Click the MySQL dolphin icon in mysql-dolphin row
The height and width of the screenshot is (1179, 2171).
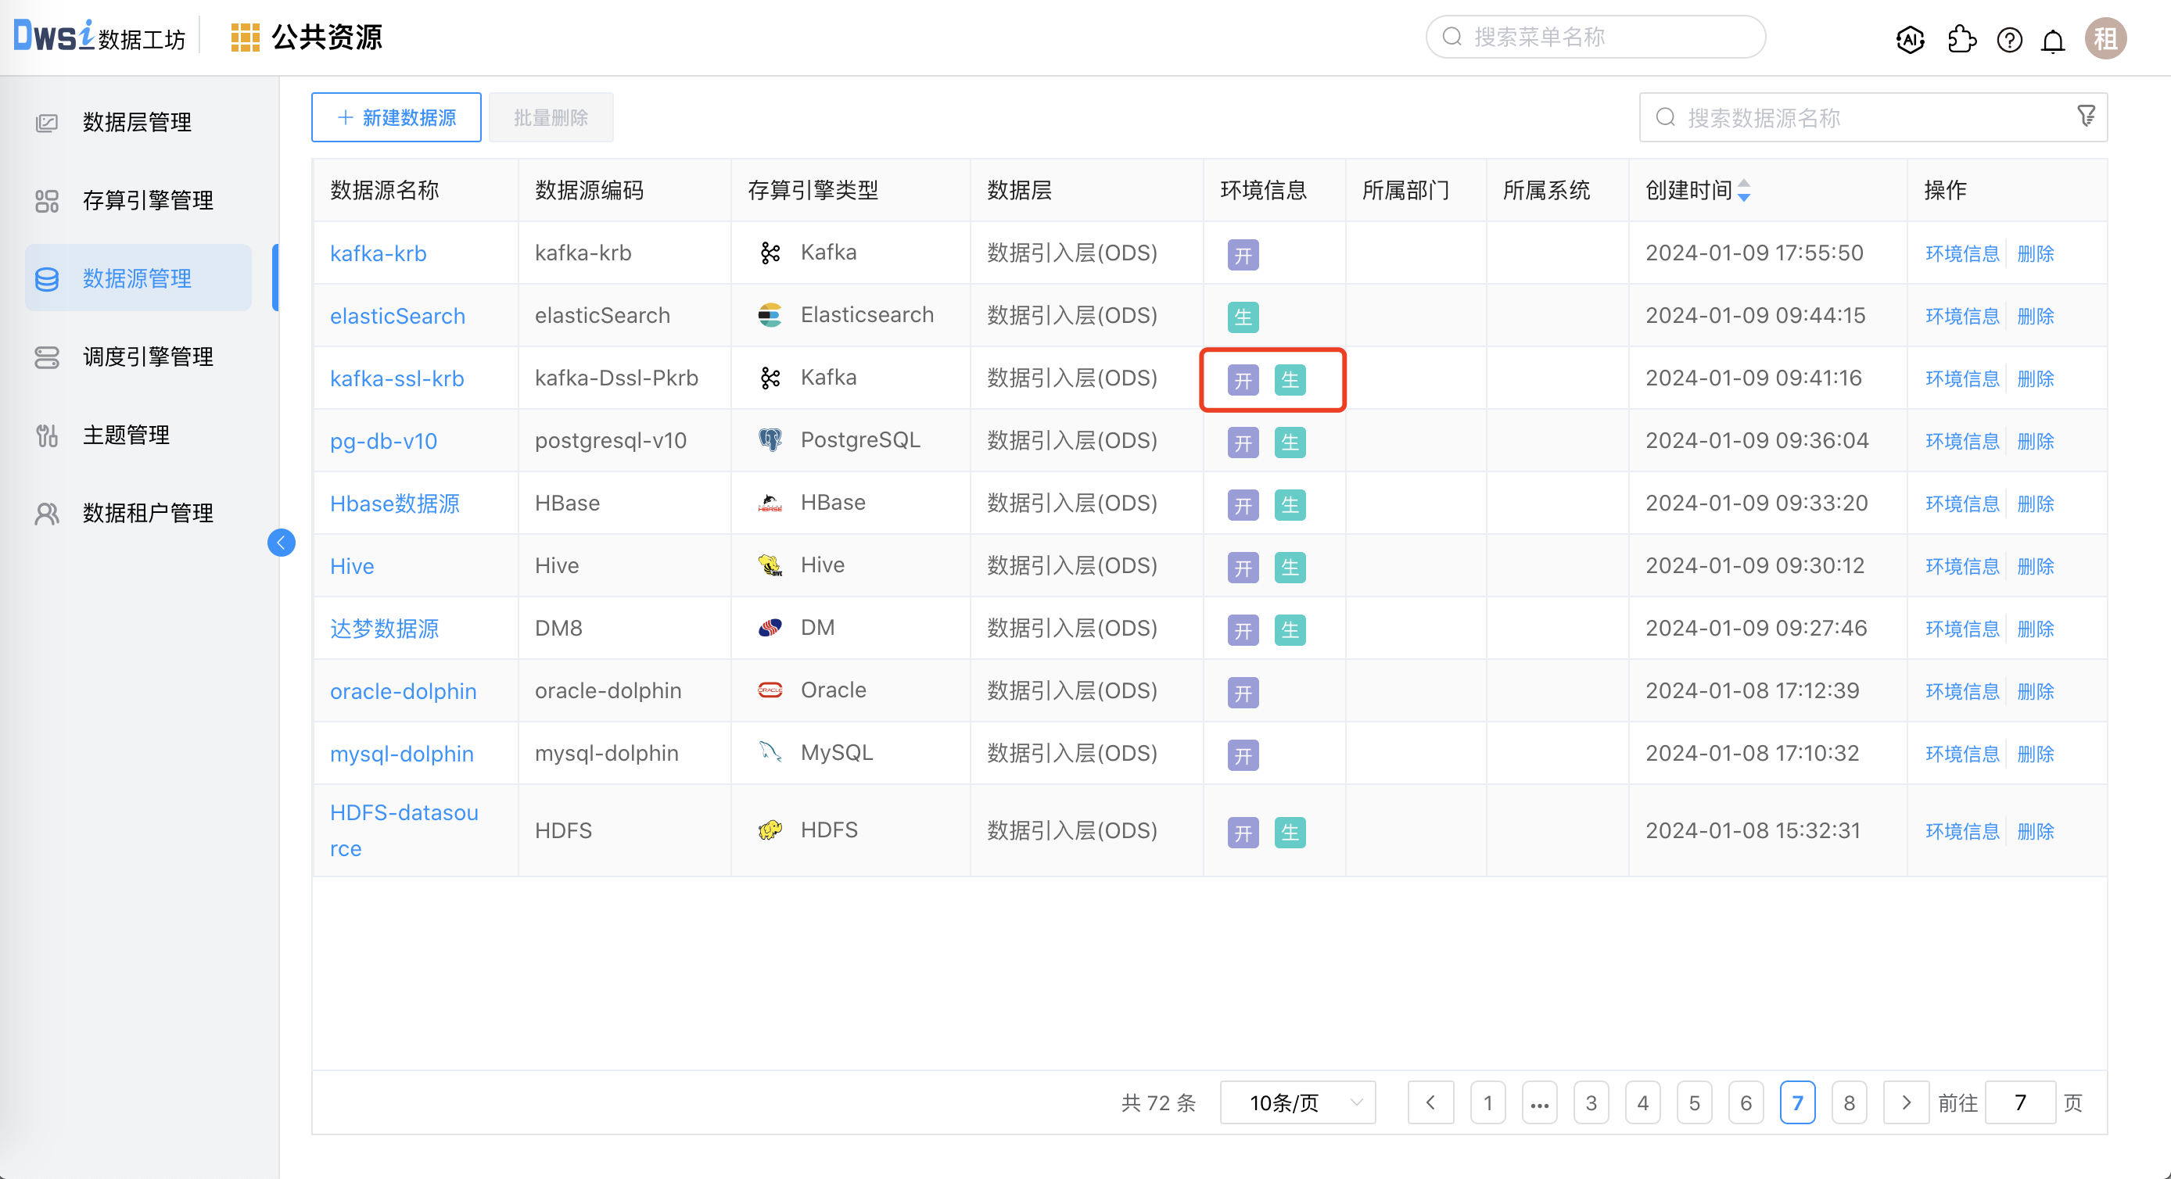[770, 753]
